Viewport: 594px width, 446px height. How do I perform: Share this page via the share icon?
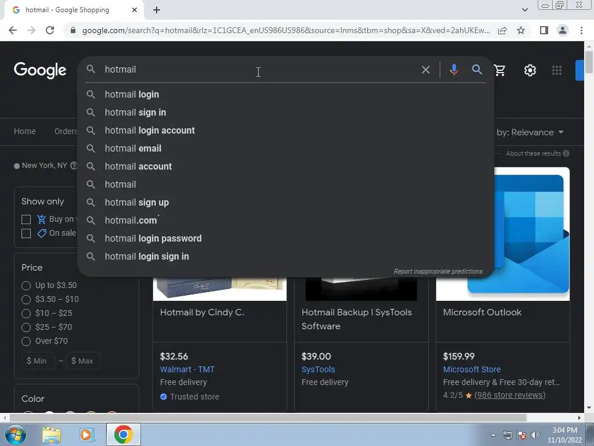pyautogui.click(x=502, y=30)
